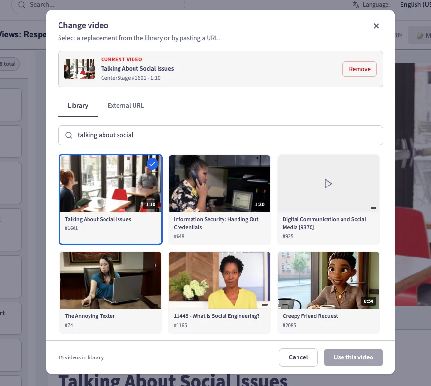The image size is (431, 386).
Task: Click the #2085 video ID text
Action: pyautogui.click(x=289, y=325)
